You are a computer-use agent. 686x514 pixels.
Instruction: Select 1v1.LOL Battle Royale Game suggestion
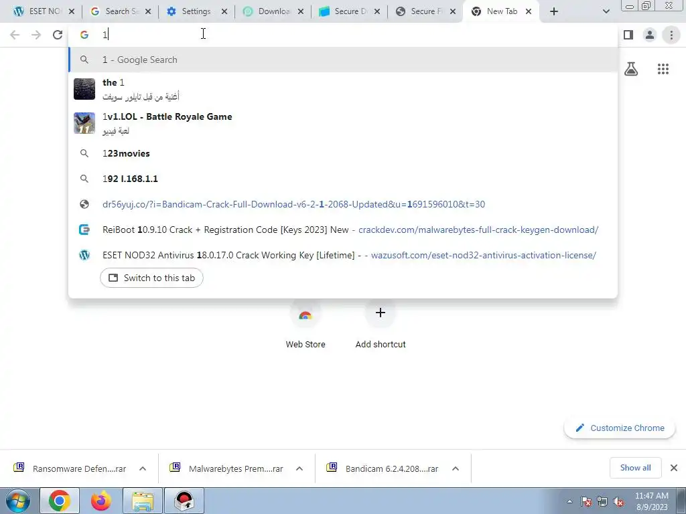[343, 123]
